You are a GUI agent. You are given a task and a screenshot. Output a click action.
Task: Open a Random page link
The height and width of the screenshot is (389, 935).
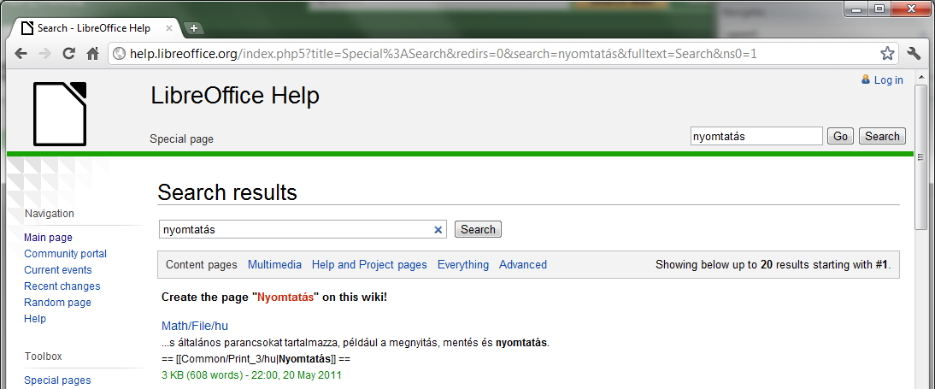pyautogui.click(x=57, y=302)
